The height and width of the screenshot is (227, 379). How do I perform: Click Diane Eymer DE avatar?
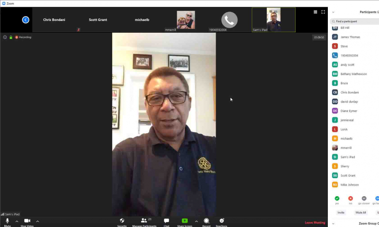(x=335, y=111)
